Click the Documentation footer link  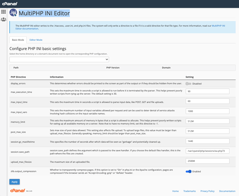coord(227,191)
